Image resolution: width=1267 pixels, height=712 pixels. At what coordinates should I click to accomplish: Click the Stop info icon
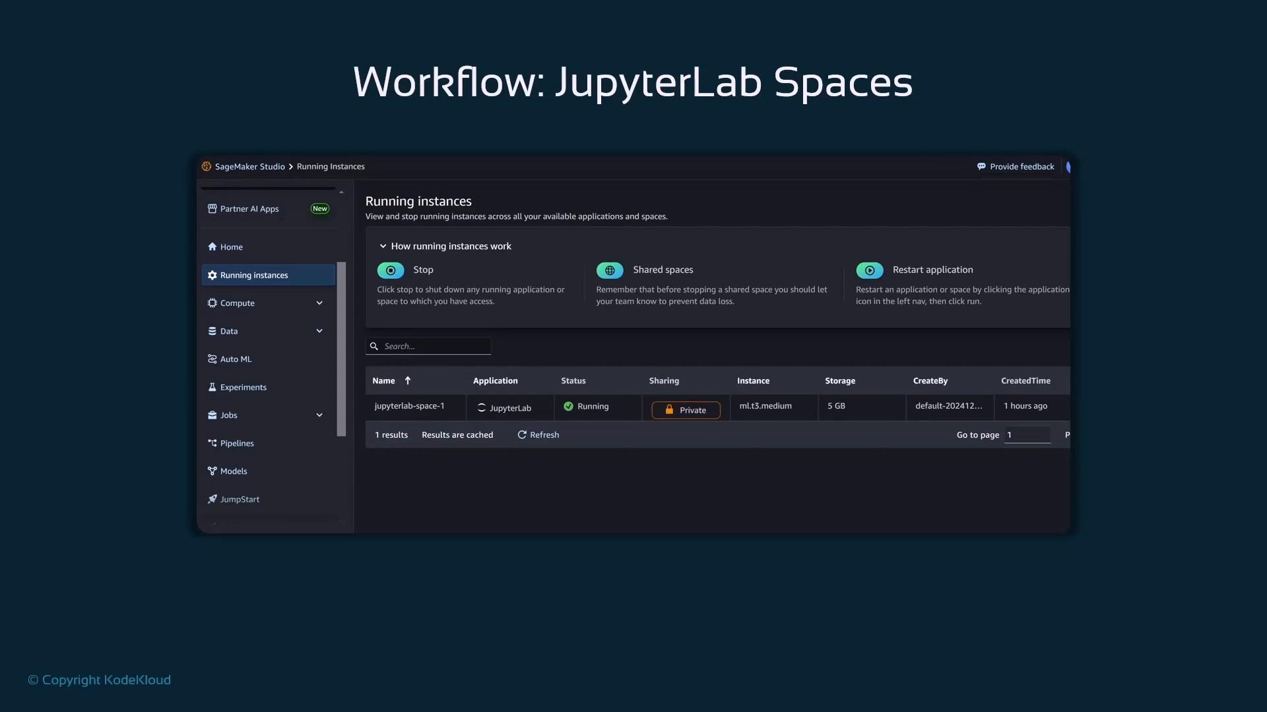(x=391, y=270)
